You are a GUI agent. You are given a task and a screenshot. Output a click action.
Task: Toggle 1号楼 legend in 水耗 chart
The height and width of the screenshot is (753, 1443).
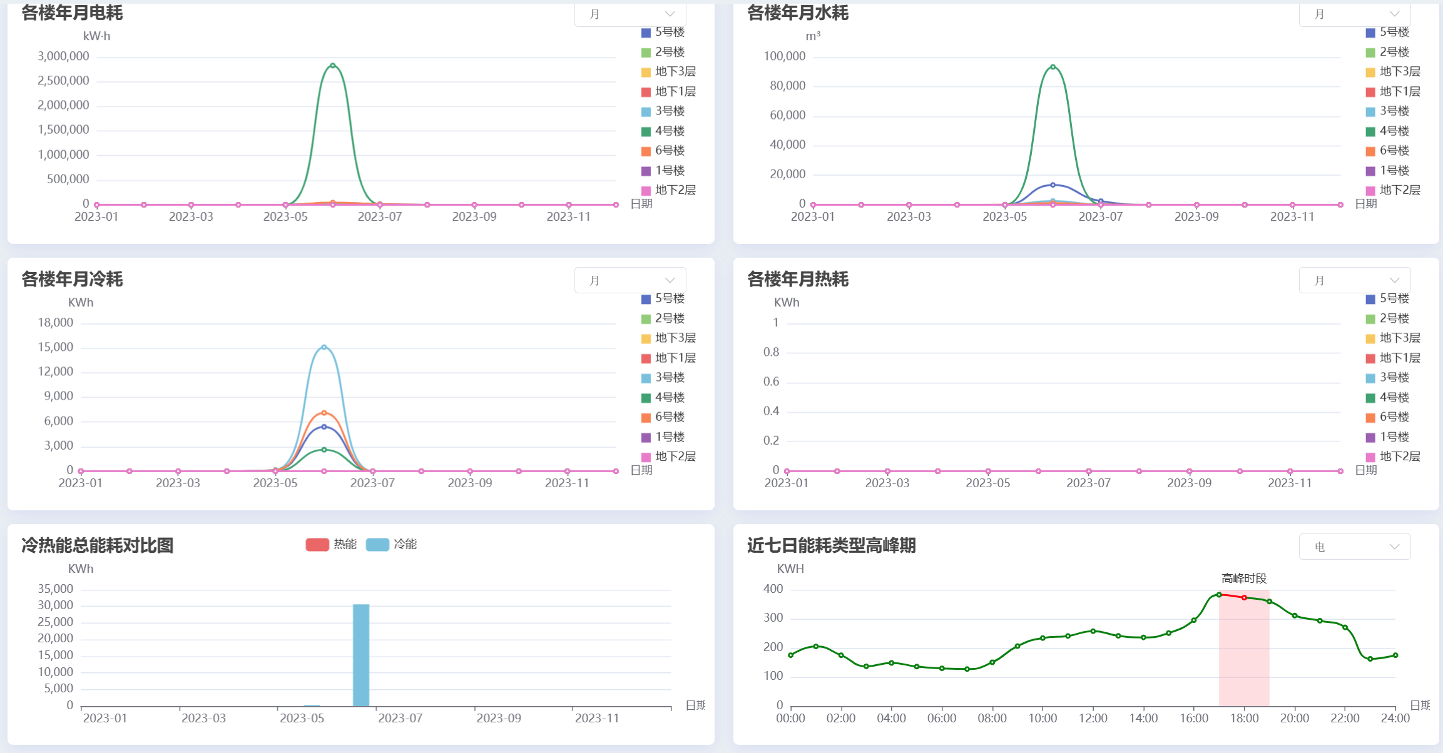(1387, 171)
